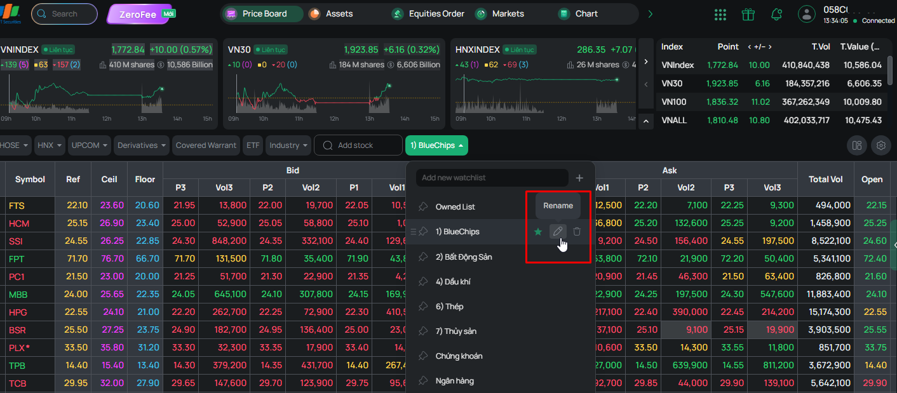Click the pin icon beside 6) Thép
This screenshot has width=897, height=393.
pos(423,306)
